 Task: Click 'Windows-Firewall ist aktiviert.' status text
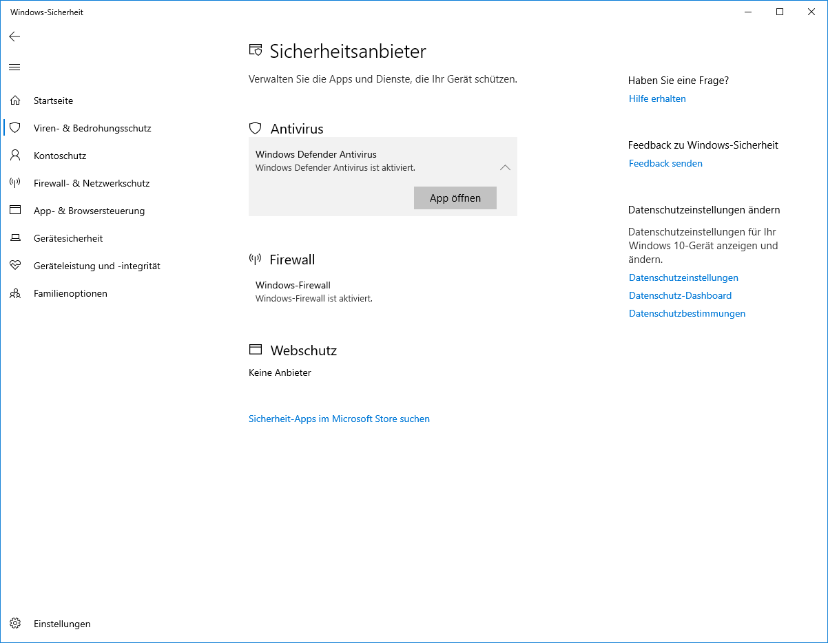coord(314,299)
